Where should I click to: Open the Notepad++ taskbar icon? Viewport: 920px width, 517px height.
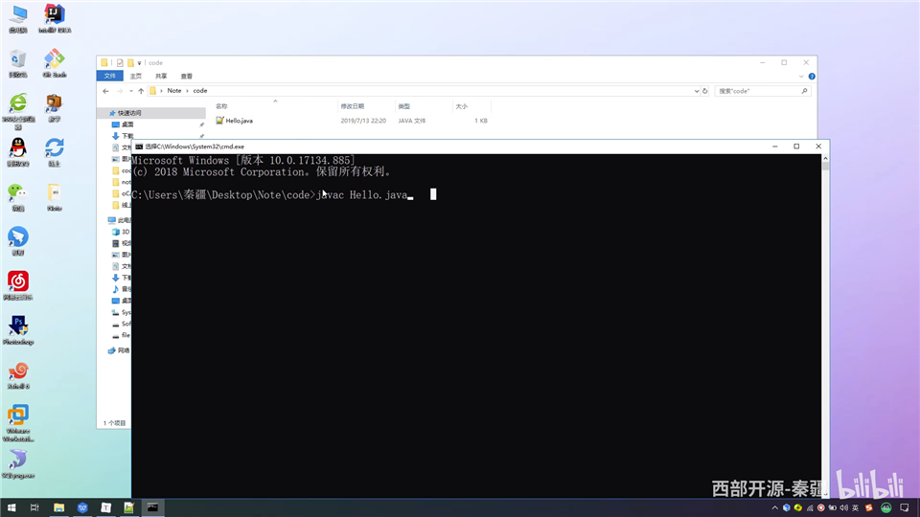[x=129, y=507]
